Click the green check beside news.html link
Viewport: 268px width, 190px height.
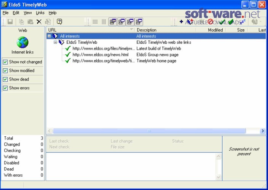point(68,54)
